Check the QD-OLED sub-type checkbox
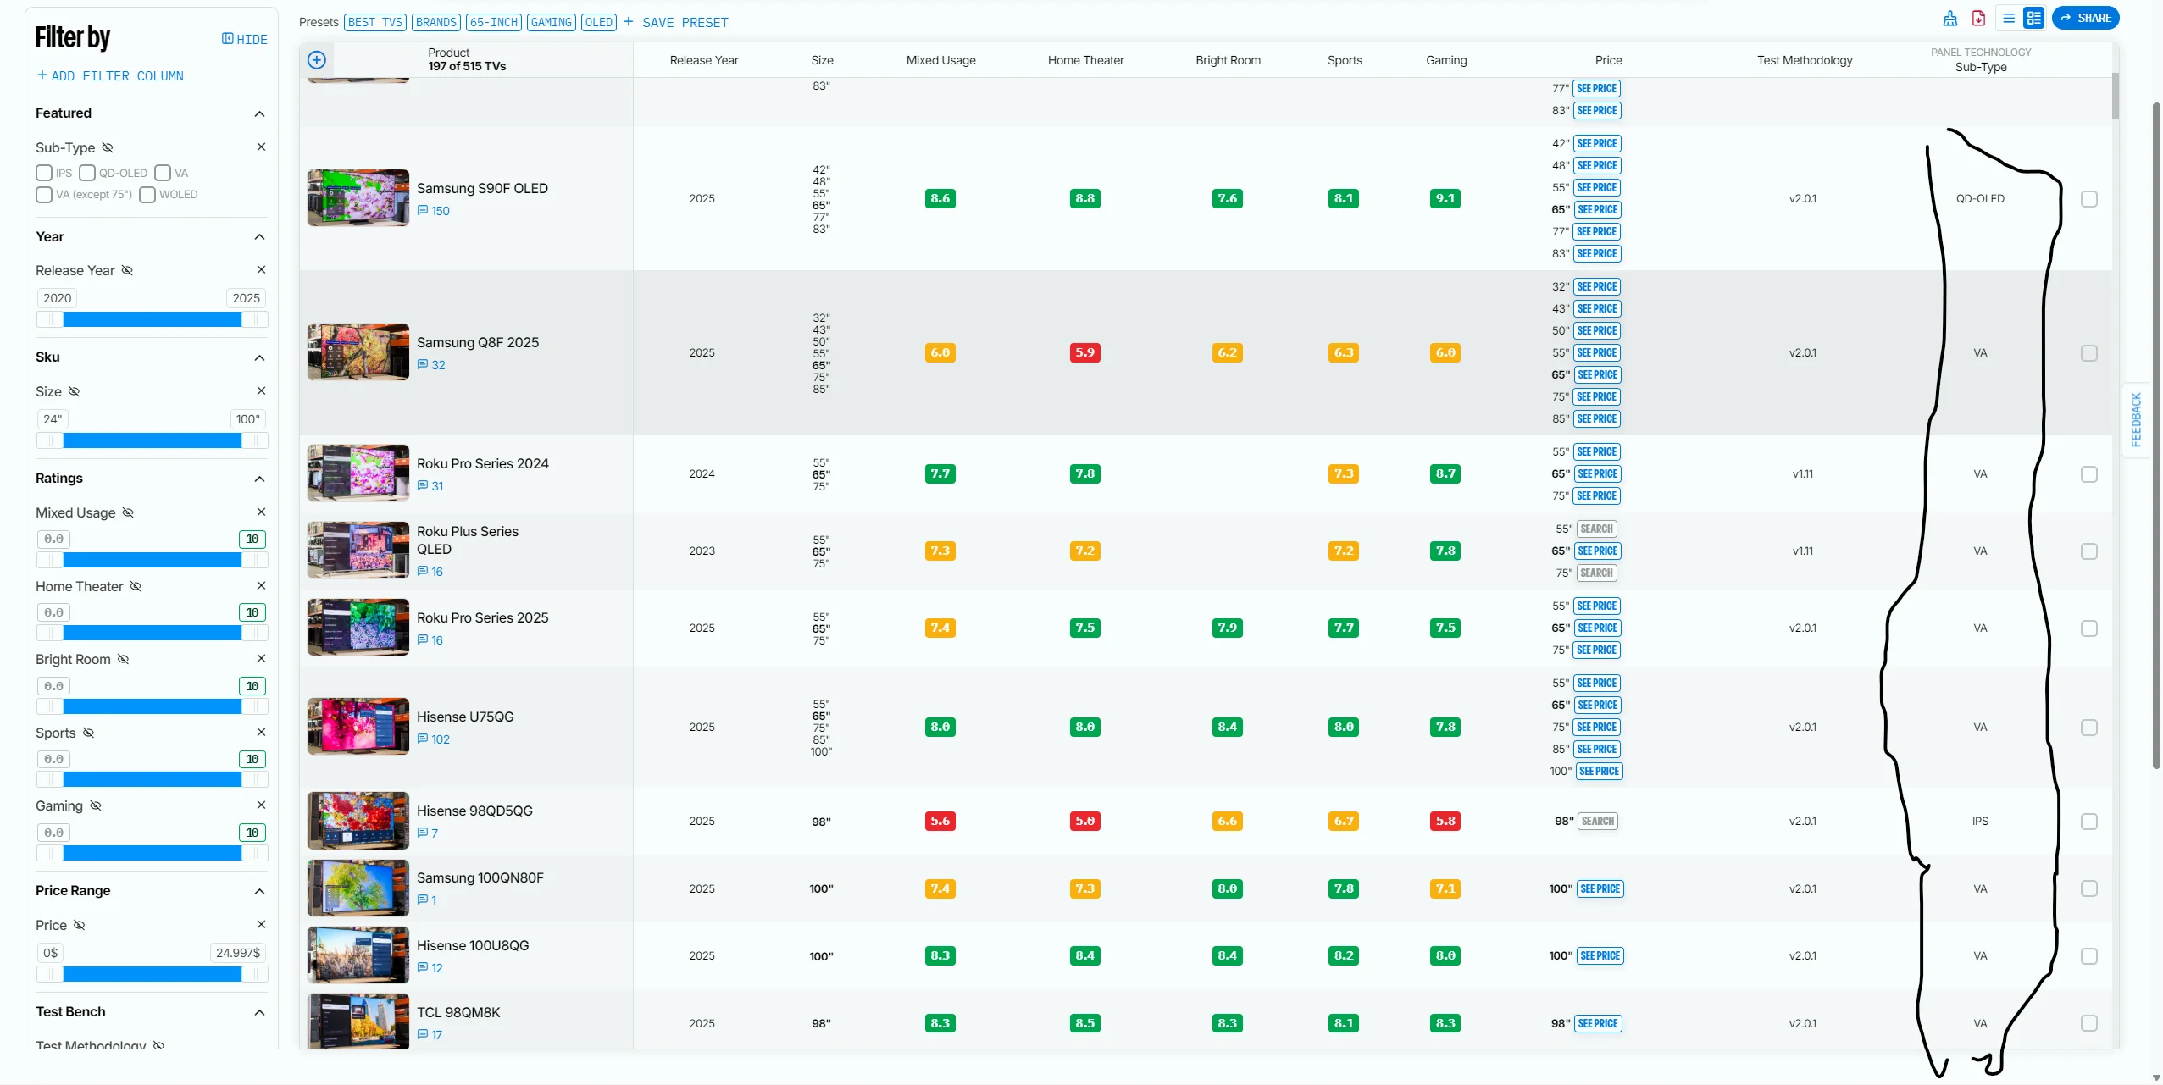The width and height of the screenshot is (2163, 1085). coord(87,173)
